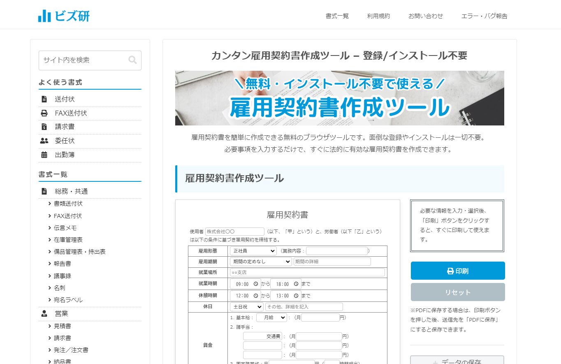
Task: Click chevron beside 在庫管理表
Action: (50, 240)
